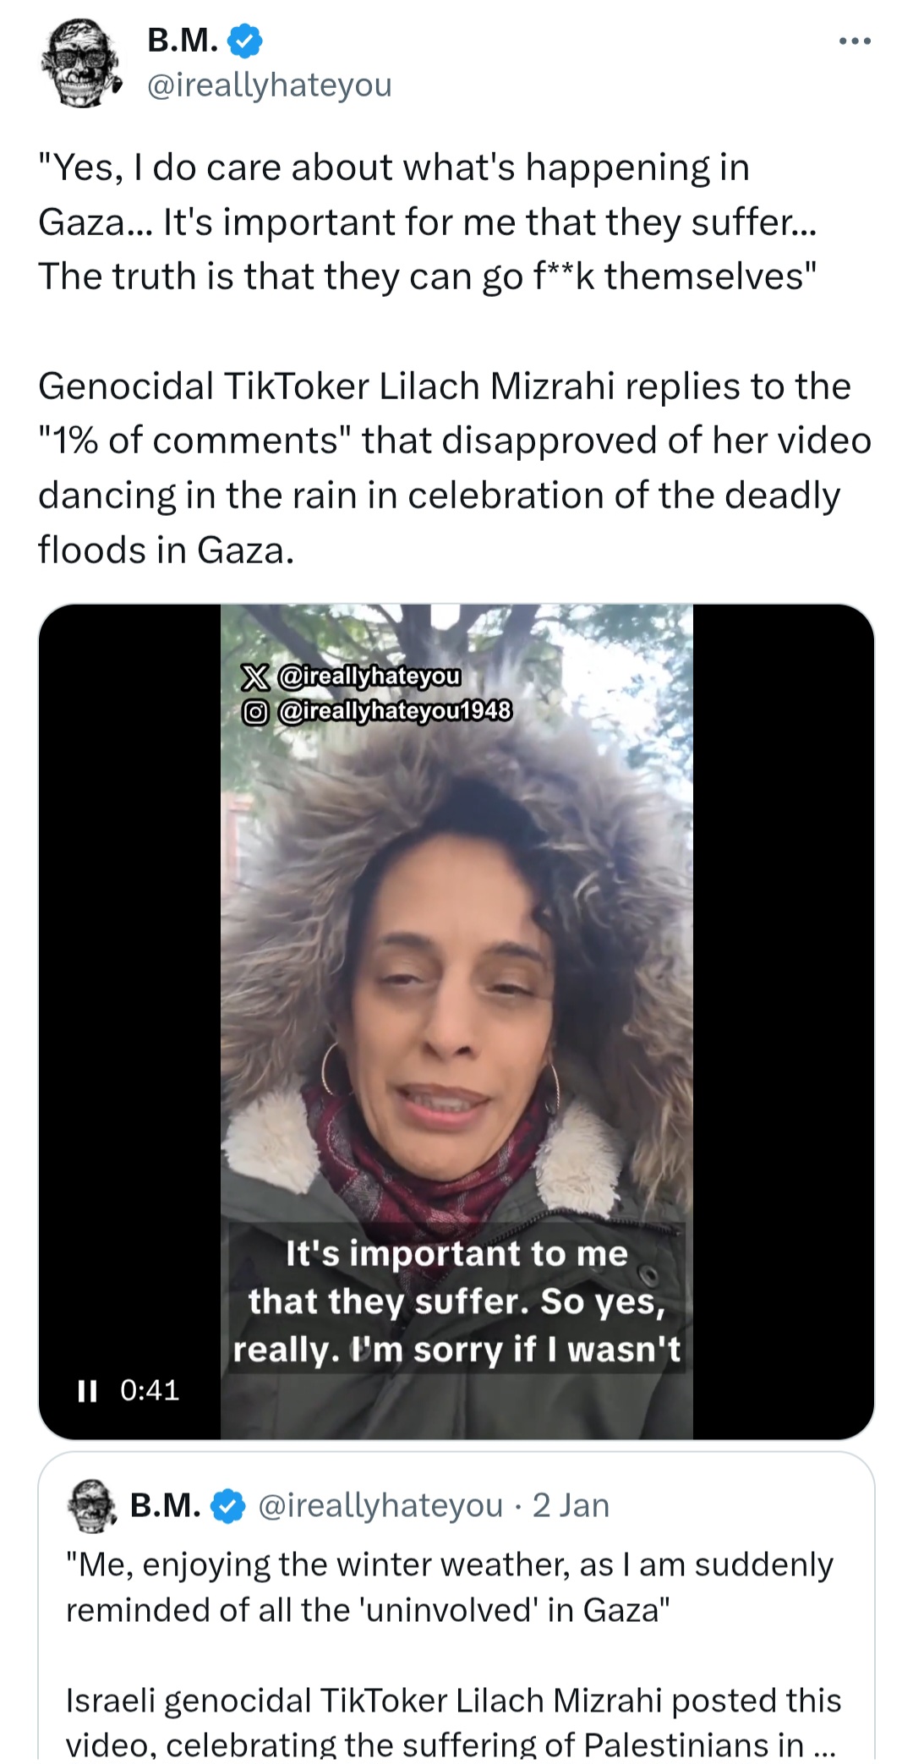Screen dimensions: 913x1764
Task: Open the video to full screen view
Action: pyautogui.click(x=456, y=1022)
